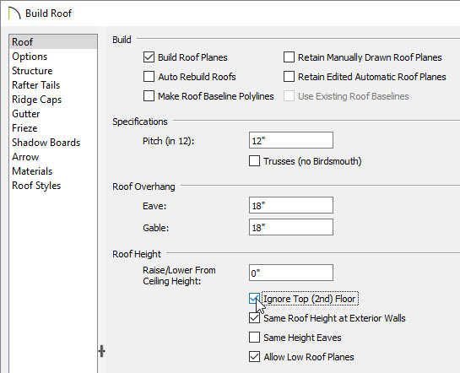Click the panel splitter handle

[x=102, y=351]
